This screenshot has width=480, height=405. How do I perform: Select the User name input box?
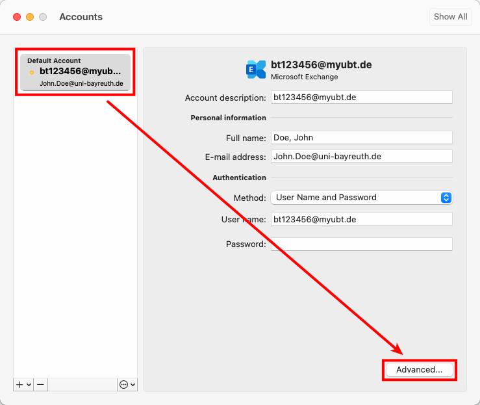[361, 220]
